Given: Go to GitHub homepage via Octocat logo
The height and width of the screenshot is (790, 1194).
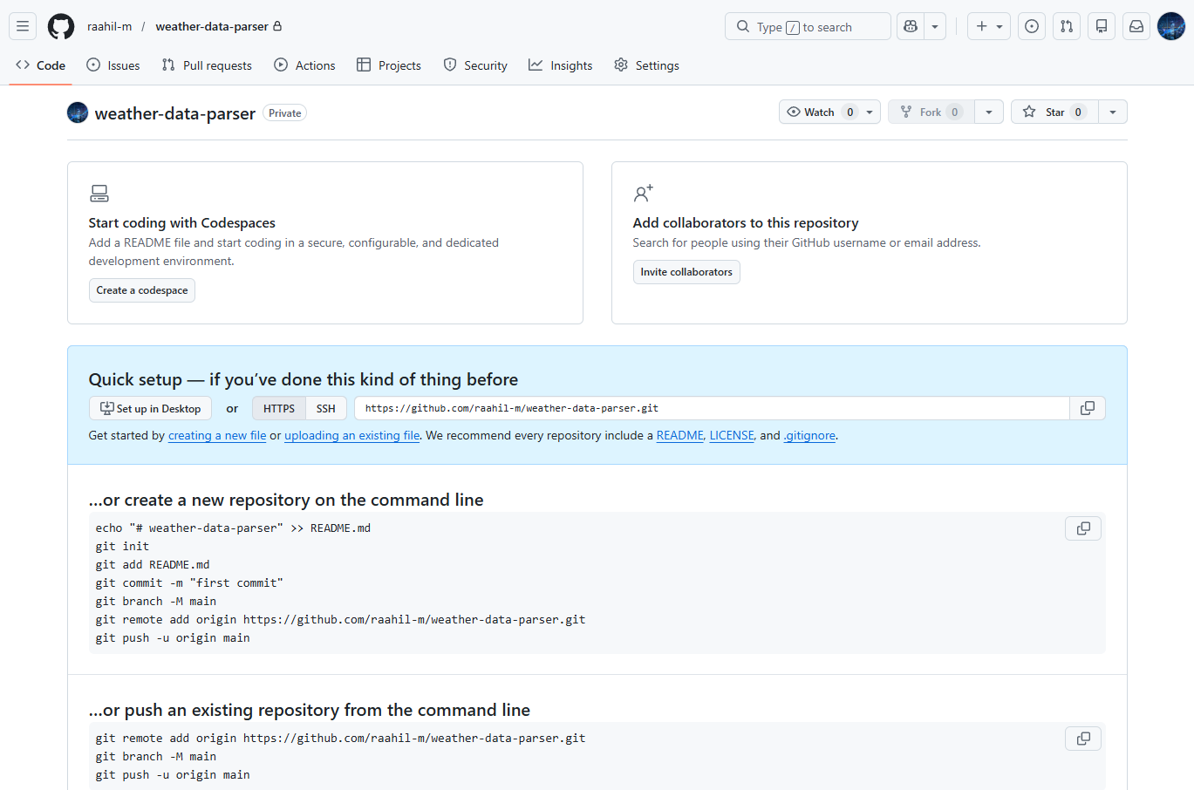Looking at the screenshot, I should tap(61, 26).
